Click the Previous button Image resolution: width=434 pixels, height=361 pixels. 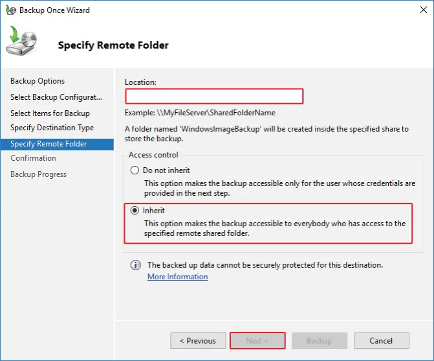[x=198, y=340]
